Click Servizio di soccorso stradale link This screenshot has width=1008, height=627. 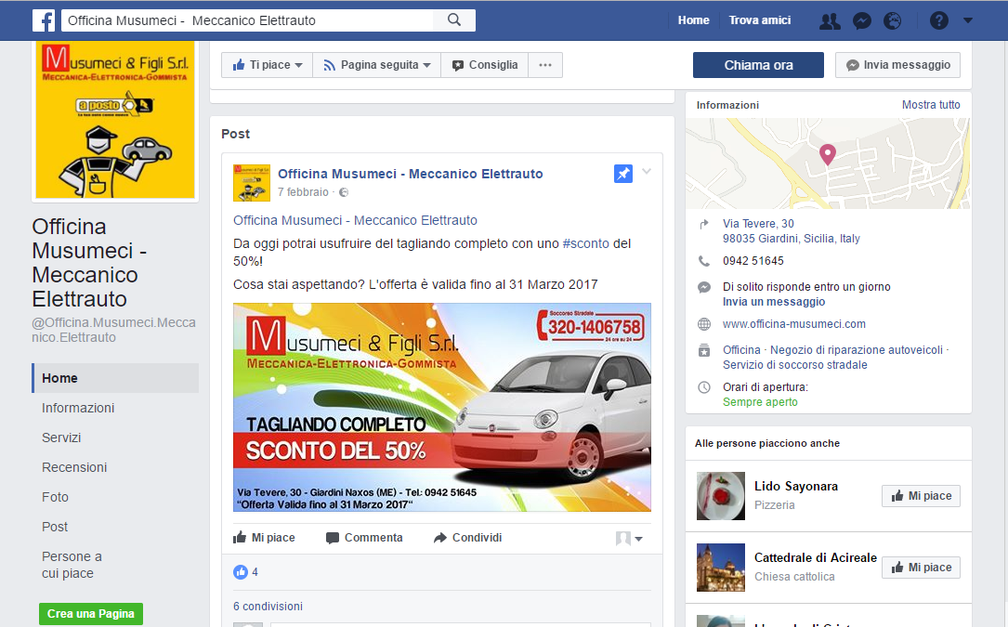click(794, 365)
